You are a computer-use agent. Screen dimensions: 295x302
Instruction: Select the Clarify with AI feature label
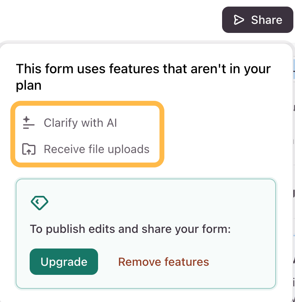point(80,123)
